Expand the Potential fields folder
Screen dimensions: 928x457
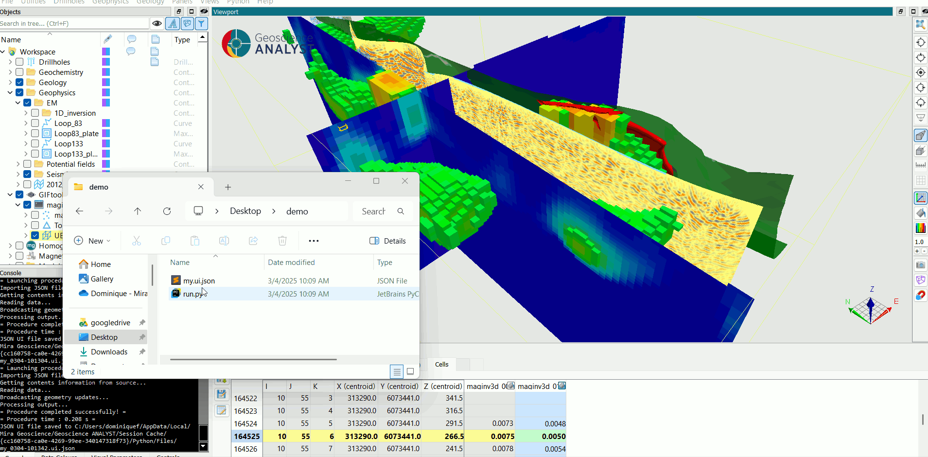(18, 164)
